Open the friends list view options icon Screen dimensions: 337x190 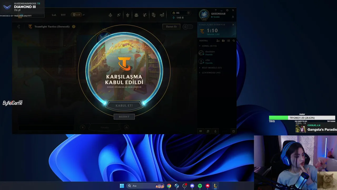(229, 41)
